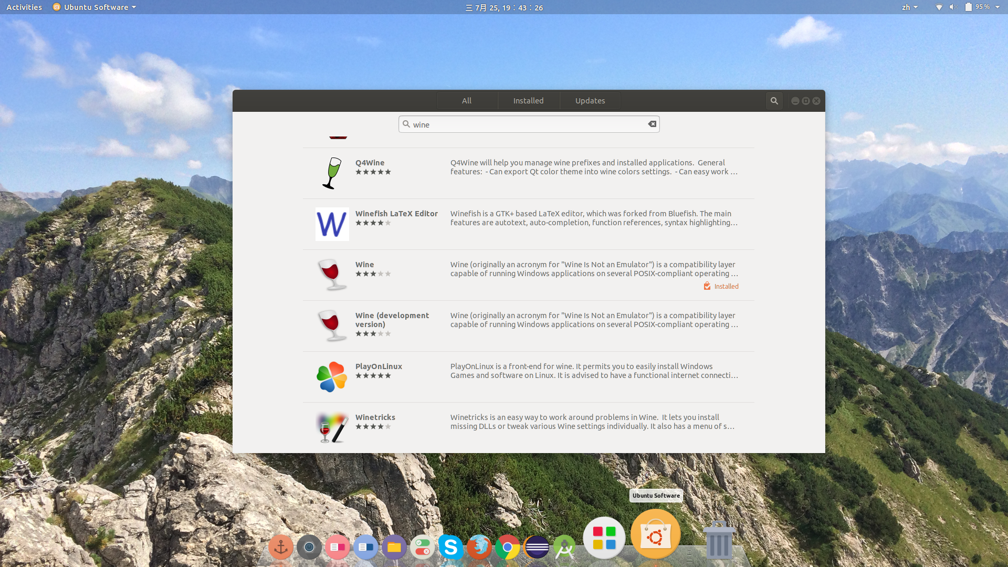Open the Q4Wine app title
The height and width of the screenshot is (567, 1008).
coord(370,163)
